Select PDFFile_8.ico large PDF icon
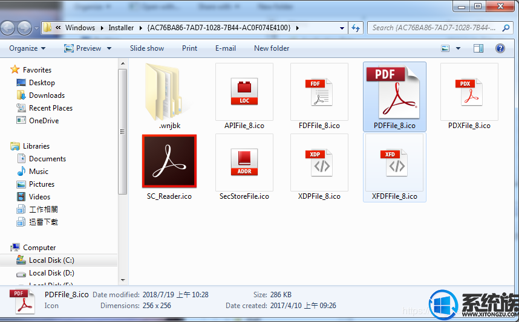 [394, 92]
